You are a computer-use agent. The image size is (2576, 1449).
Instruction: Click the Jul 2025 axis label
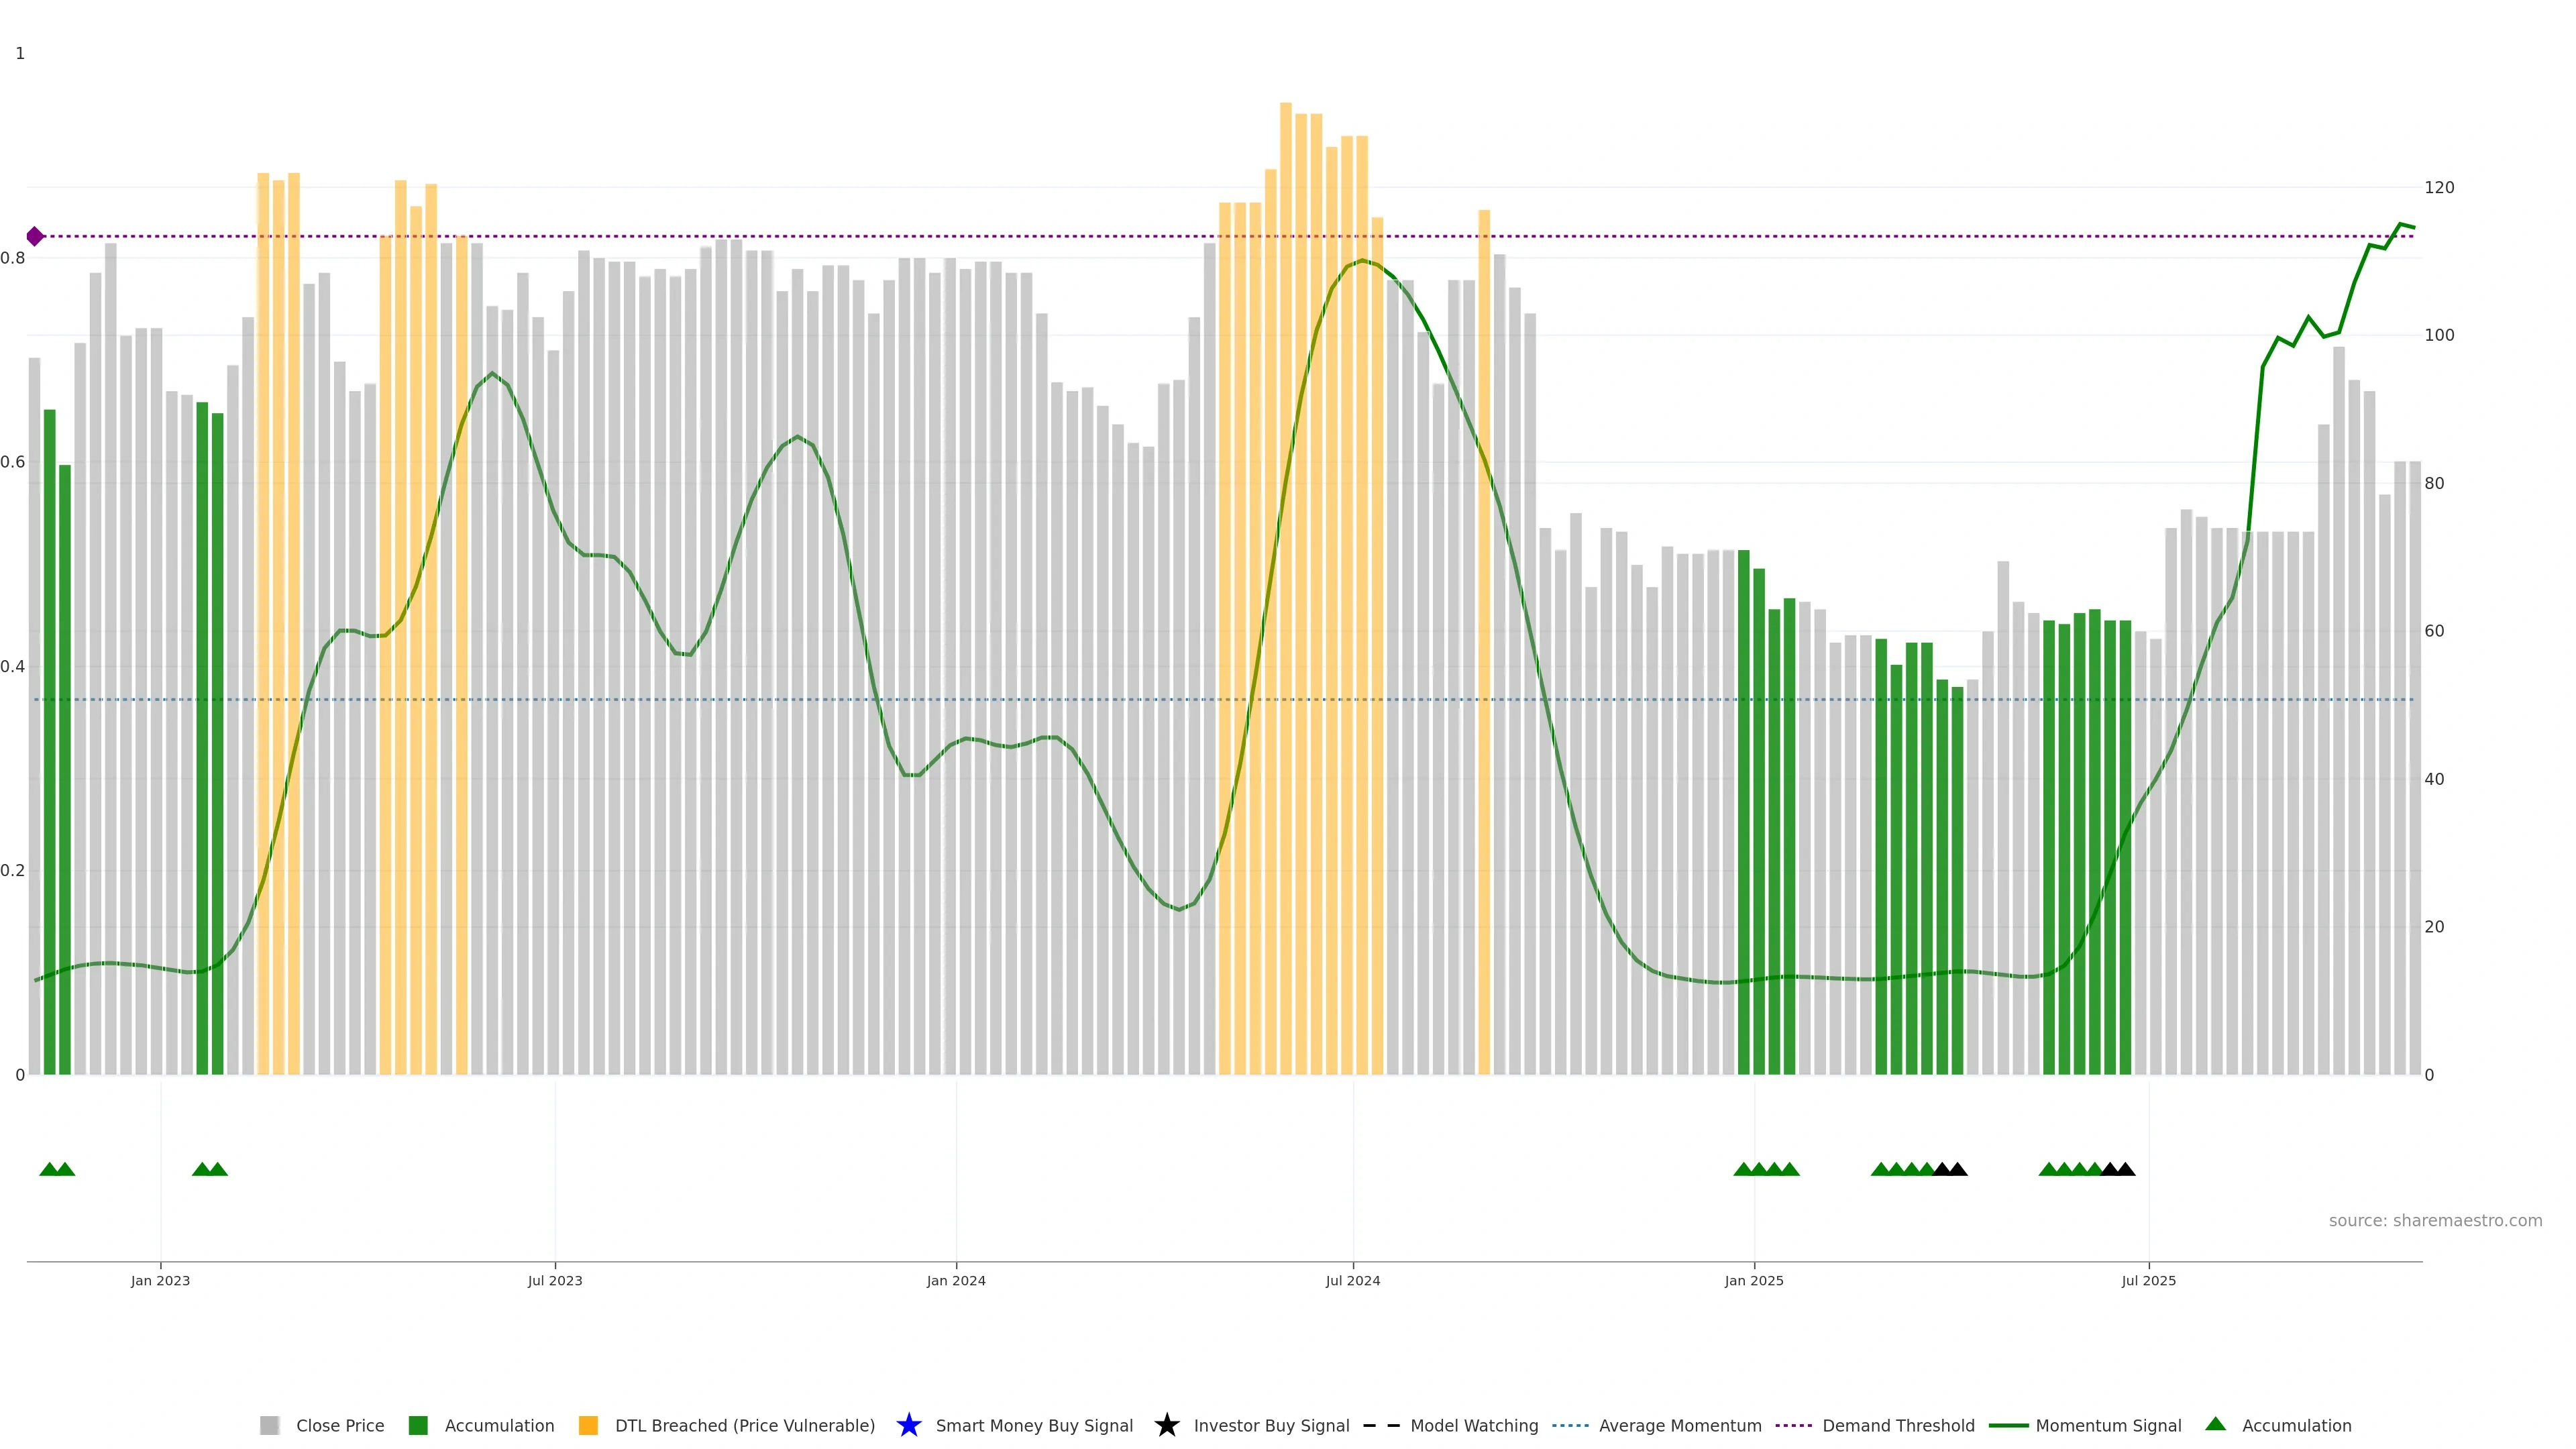coord(2148,1280)
